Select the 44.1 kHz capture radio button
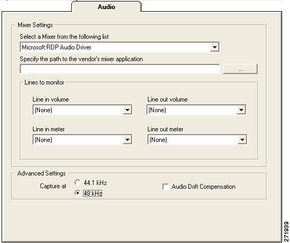 coord(77,183)
